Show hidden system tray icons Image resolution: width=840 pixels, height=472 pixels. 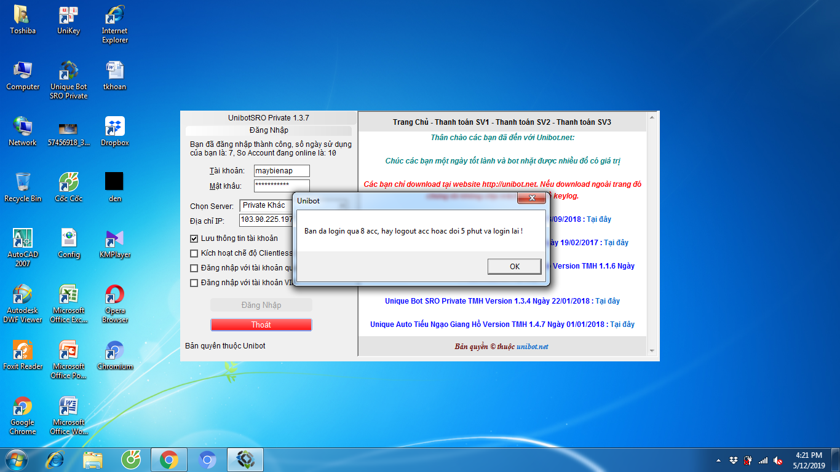[718, 460]
